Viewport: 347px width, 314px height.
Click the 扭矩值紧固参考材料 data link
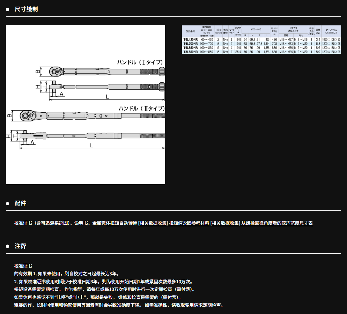click(x=189, y=223)
